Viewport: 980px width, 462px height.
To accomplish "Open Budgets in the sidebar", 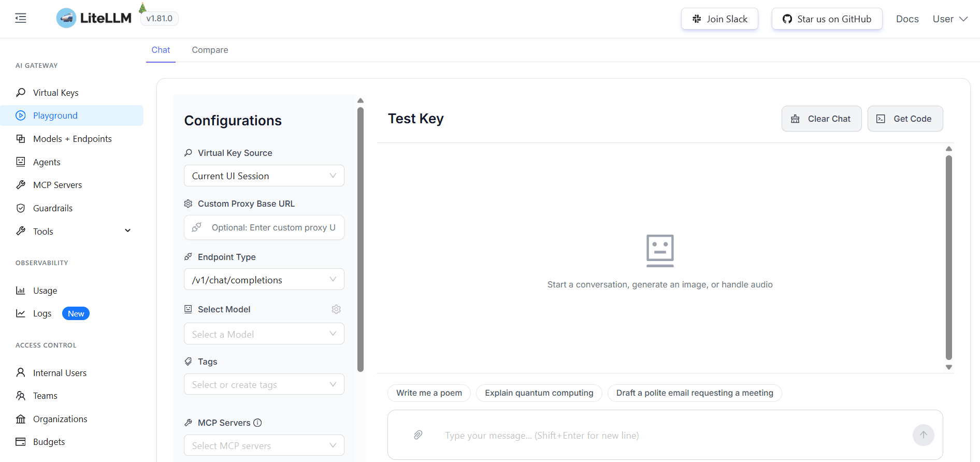I will (73, 442).
